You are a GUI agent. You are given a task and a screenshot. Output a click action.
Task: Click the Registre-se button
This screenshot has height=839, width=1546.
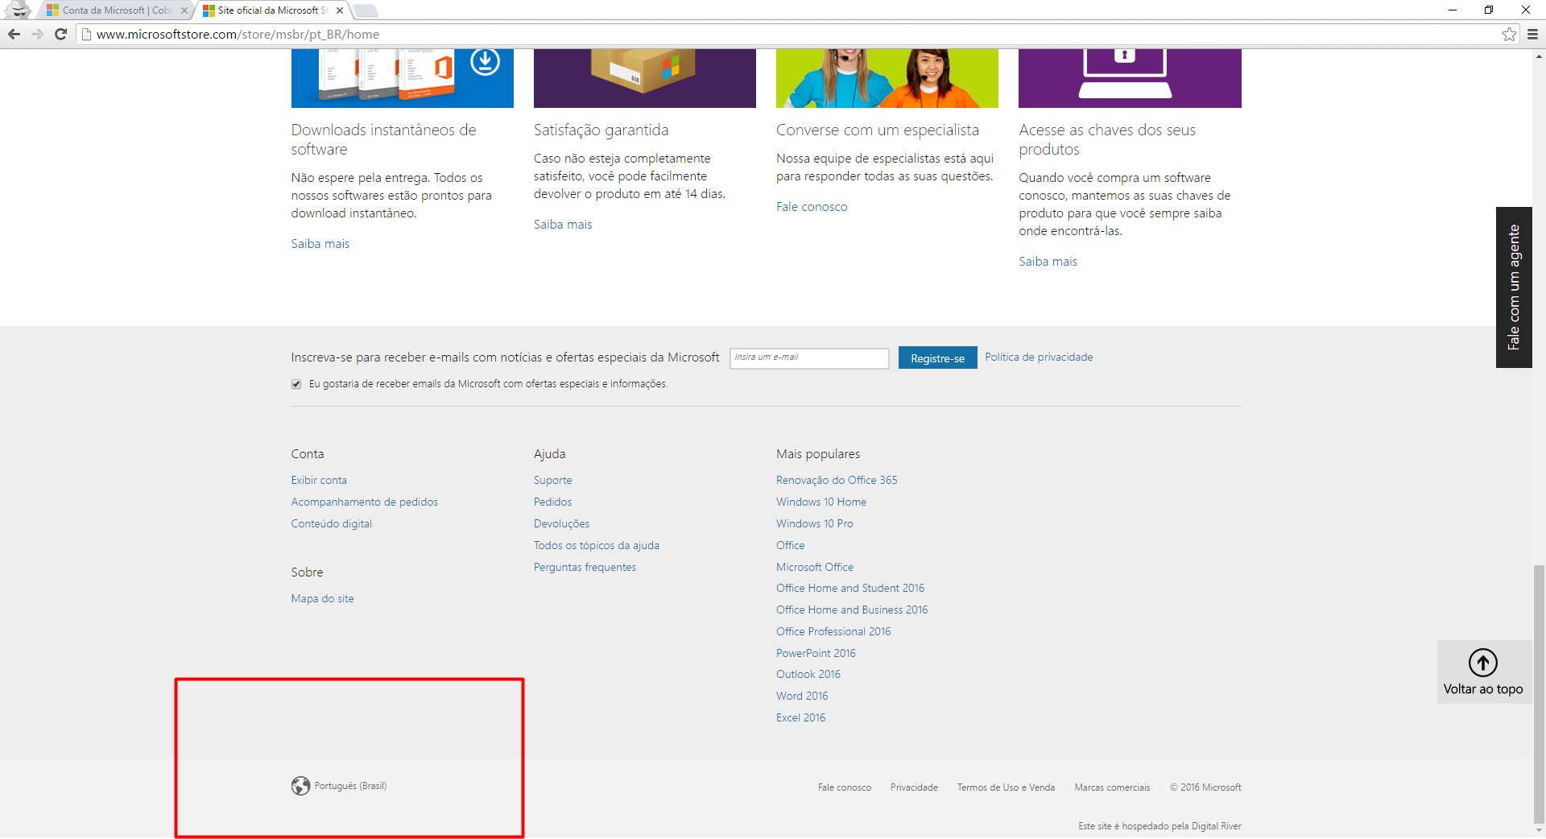coord(937,358)
